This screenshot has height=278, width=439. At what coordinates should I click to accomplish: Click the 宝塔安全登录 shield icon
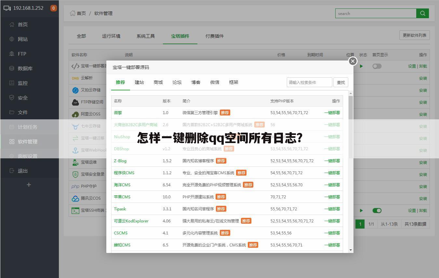click(x=75, y=174)
